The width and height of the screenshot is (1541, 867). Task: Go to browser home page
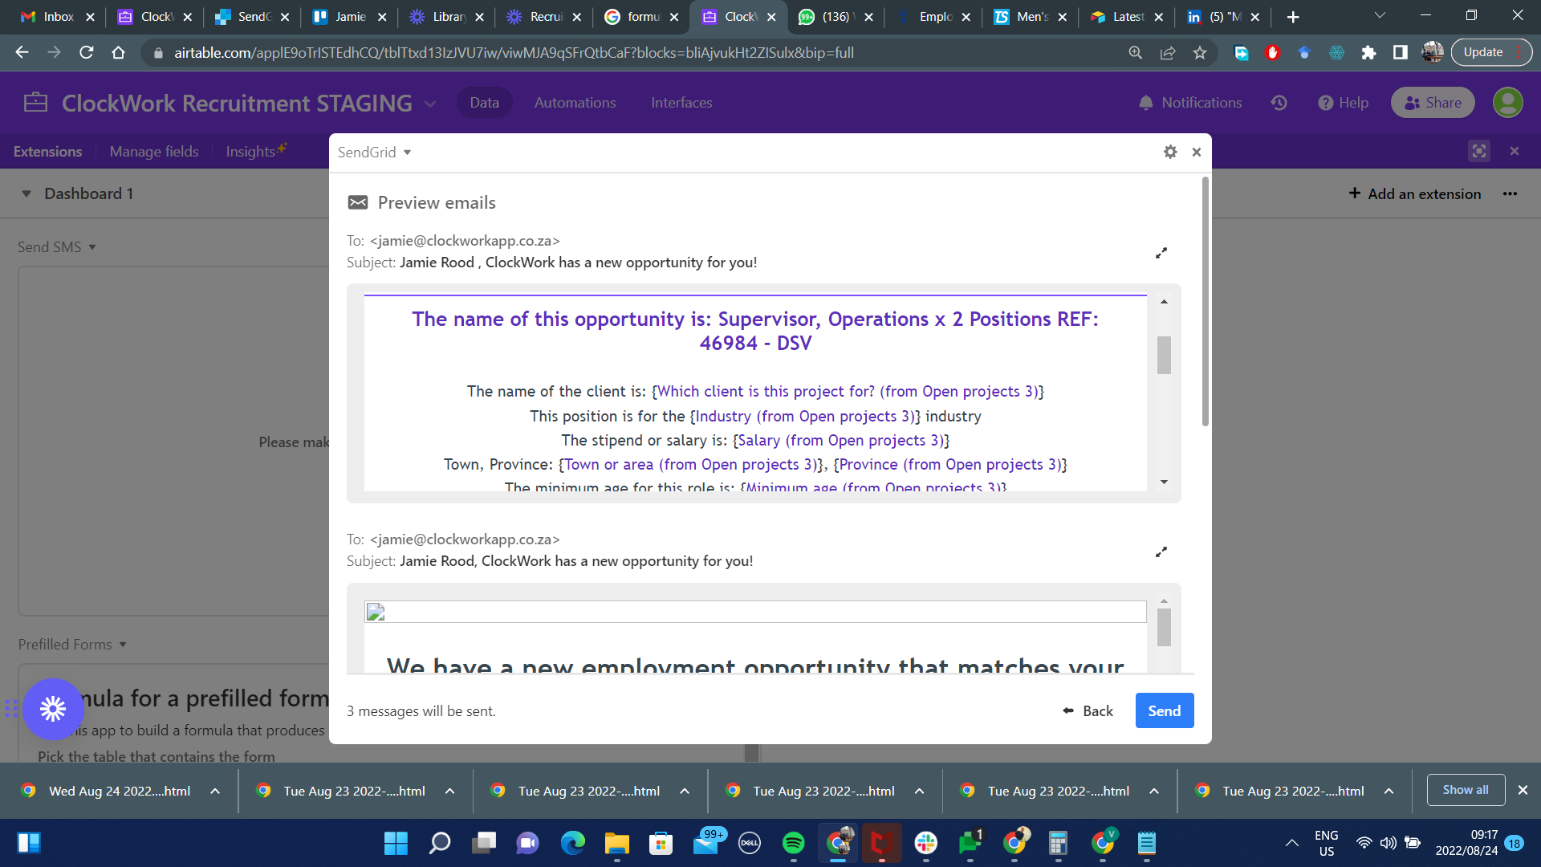(x=118, y=52)
